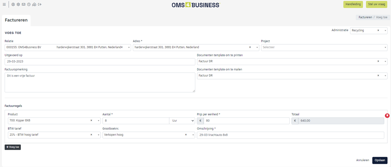Clear the selected Product 700: Kipper 8X8
Viewport: 391px width, 167px height.
91,121
